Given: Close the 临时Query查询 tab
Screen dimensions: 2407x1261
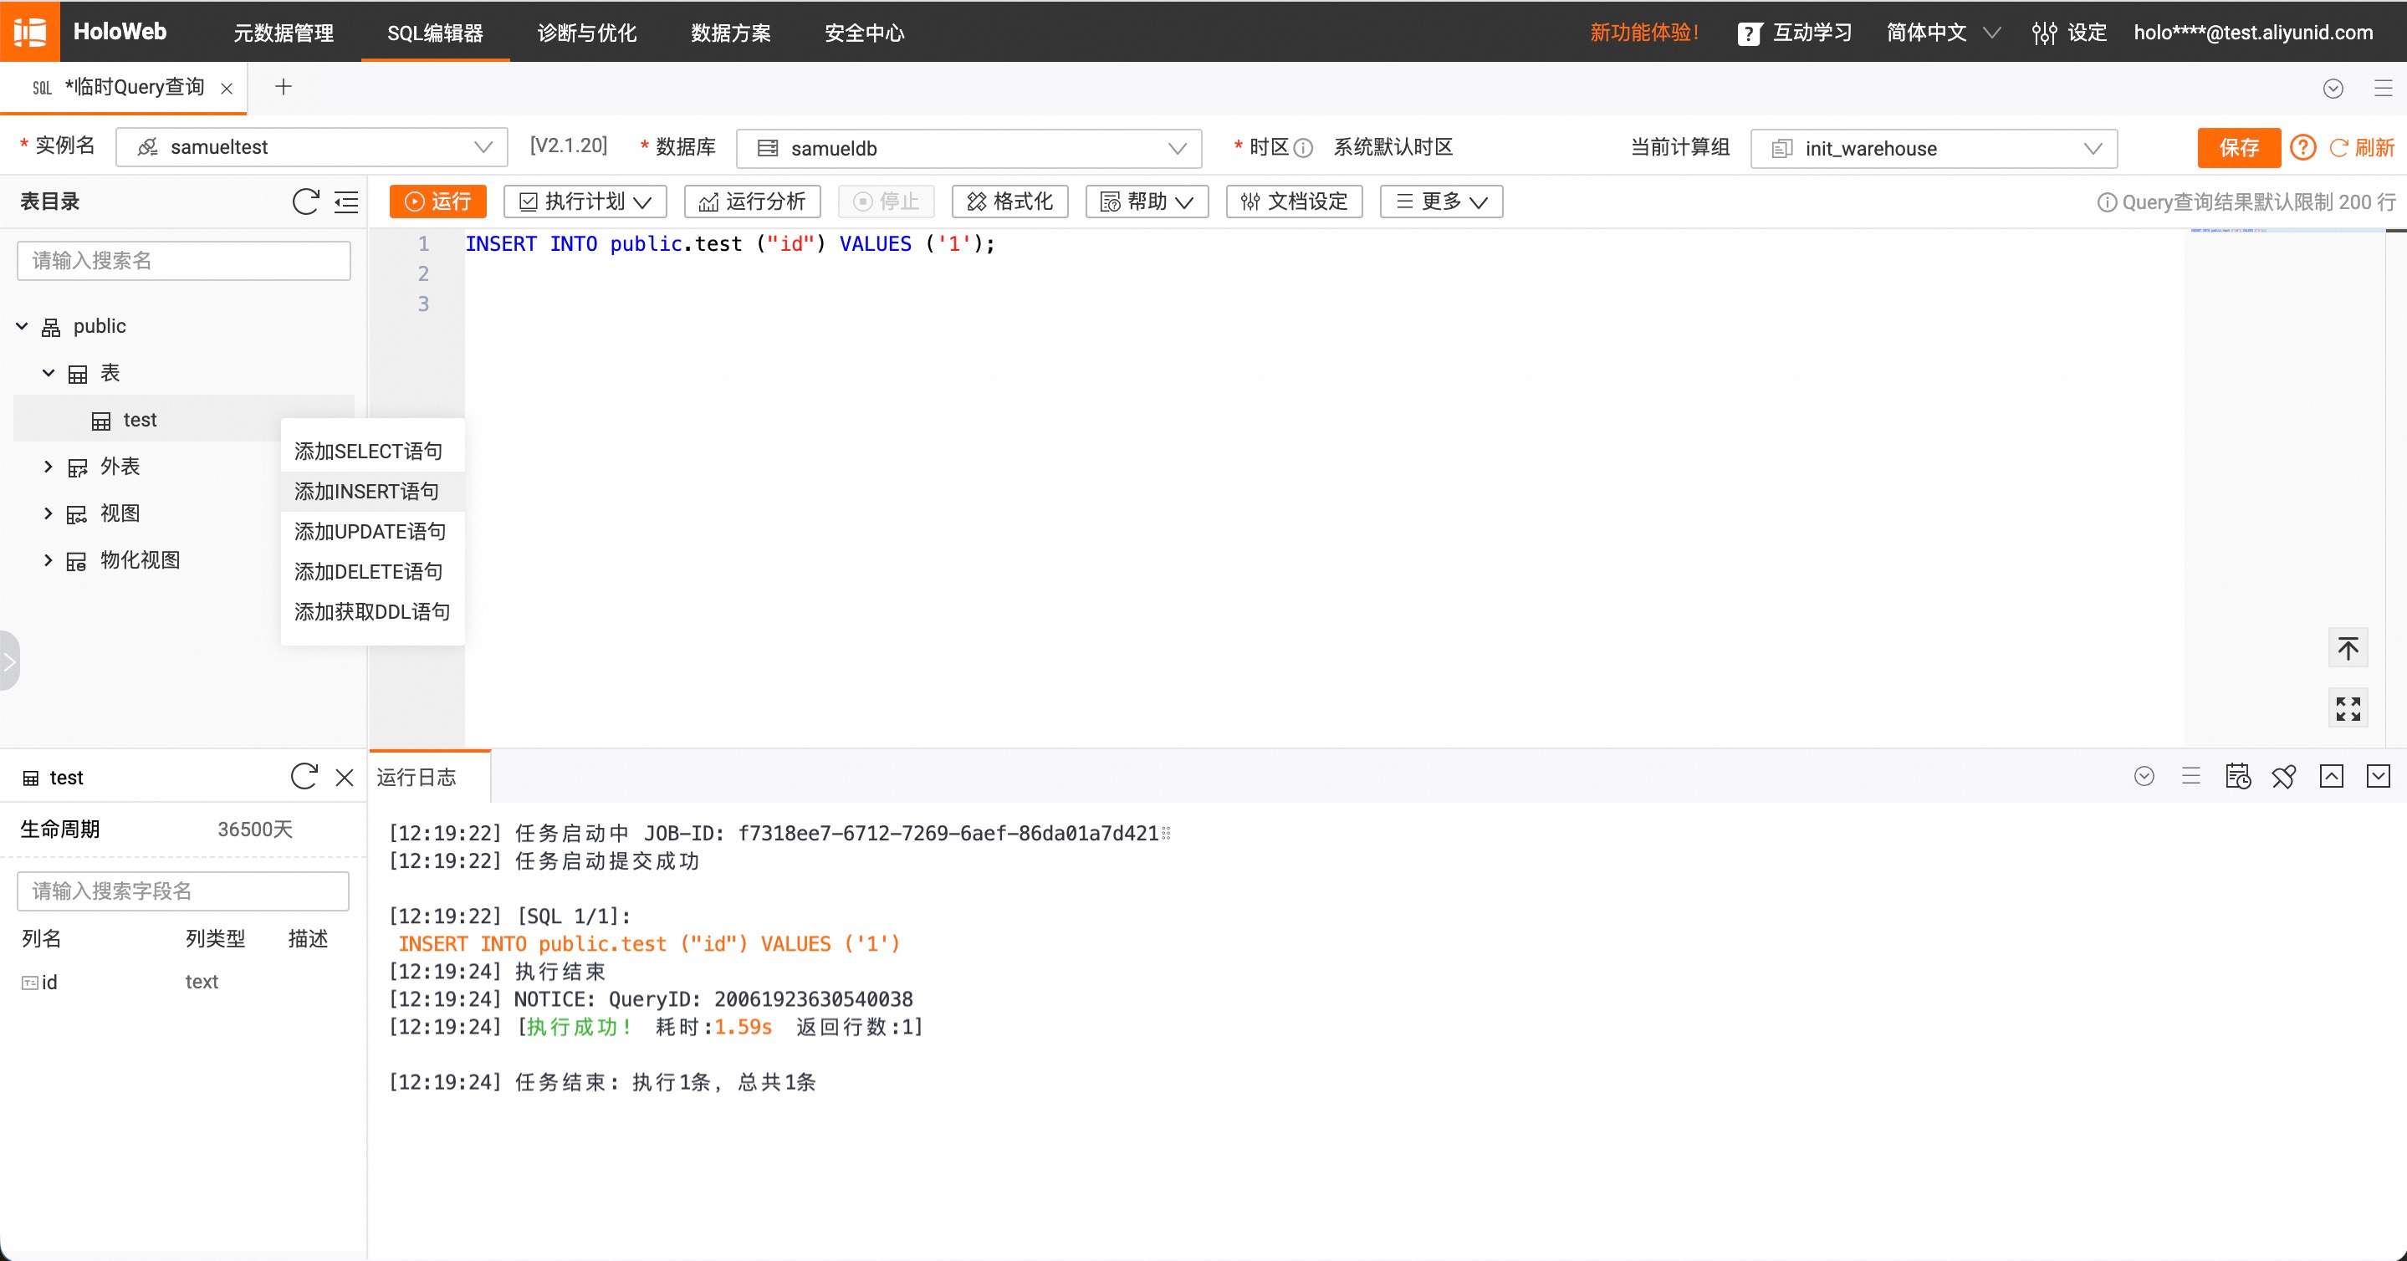Looking at the screenshot, I should (226, 89).
